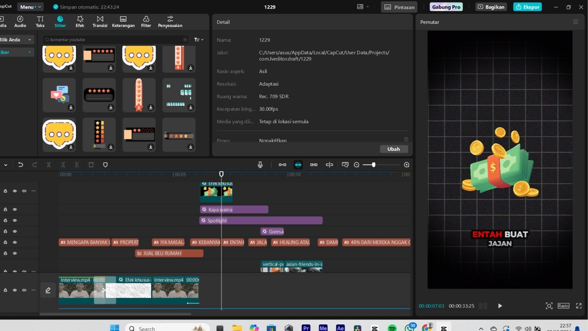The width and height of the screenshot is (588, 331).
Task: Lock the Goresa effect track
Action: tap(6, 232)
